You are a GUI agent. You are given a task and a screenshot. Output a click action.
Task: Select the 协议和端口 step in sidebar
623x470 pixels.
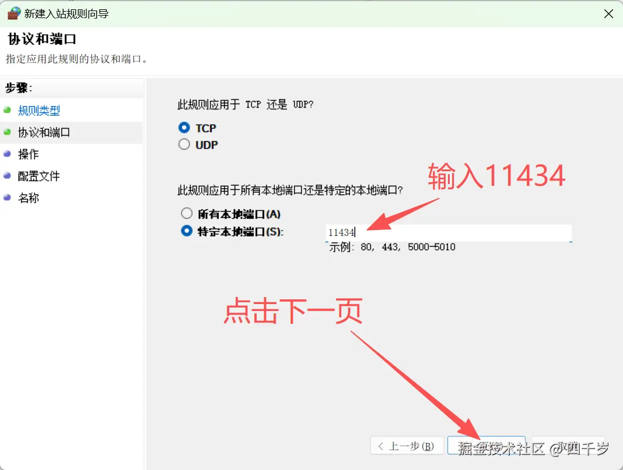coord(44,132)
